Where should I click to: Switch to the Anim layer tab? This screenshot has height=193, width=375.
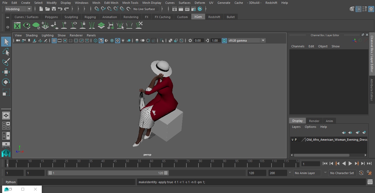[329, 121]
